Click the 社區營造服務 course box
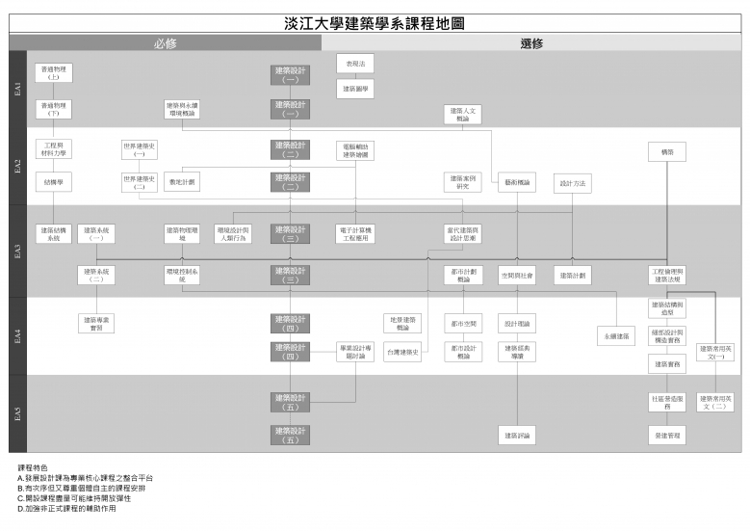 (x=667, y=402)
